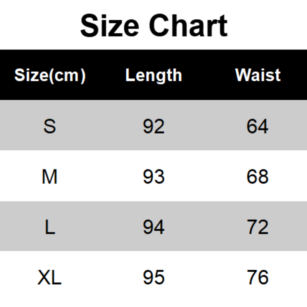Viewport: 307px width, 307px height.
Task: Pick the waist value 64
Action: (x=257, y=126)
